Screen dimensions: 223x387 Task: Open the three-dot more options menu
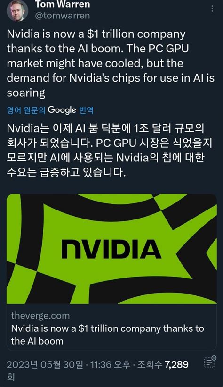point(212,8)
